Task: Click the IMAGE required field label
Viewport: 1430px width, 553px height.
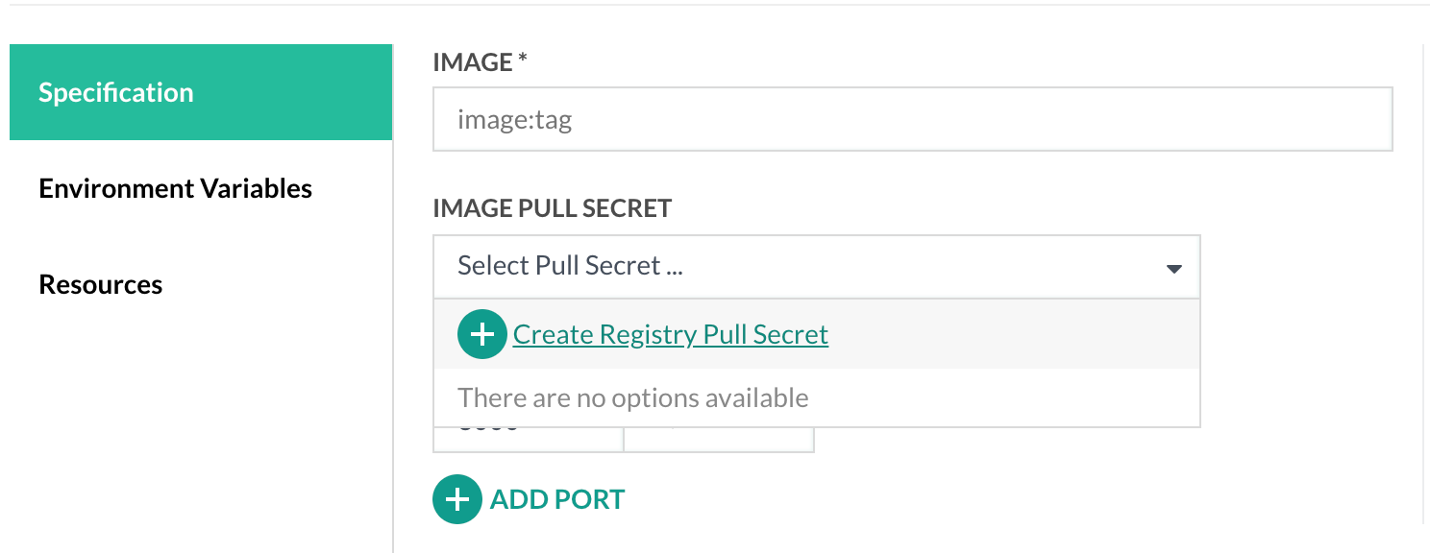Action: point(473,62)
